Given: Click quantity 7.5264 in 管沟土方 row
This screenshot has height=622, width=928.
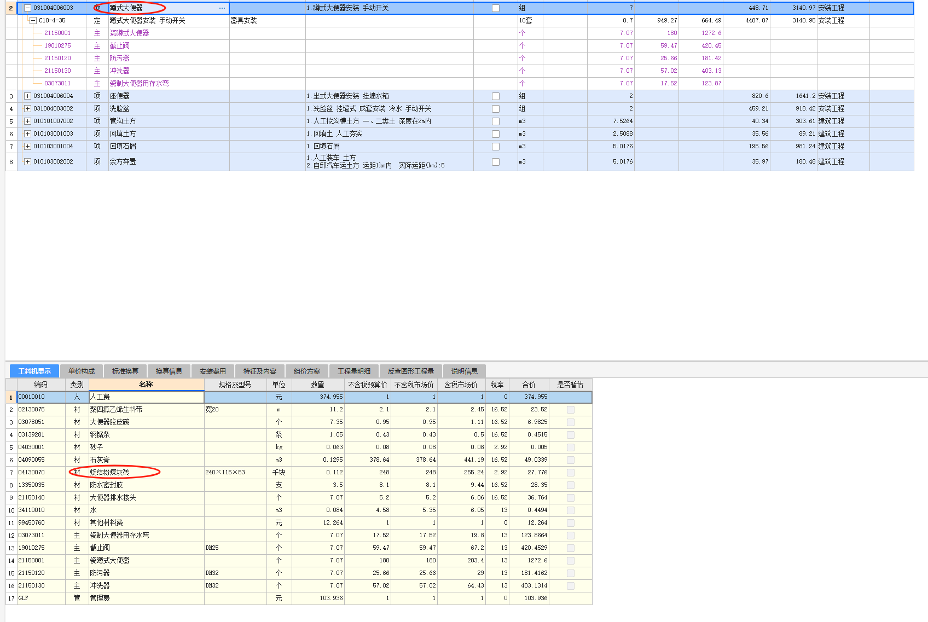Looking at the screenshot, I should pyautogui.click(x=623, y=121).
